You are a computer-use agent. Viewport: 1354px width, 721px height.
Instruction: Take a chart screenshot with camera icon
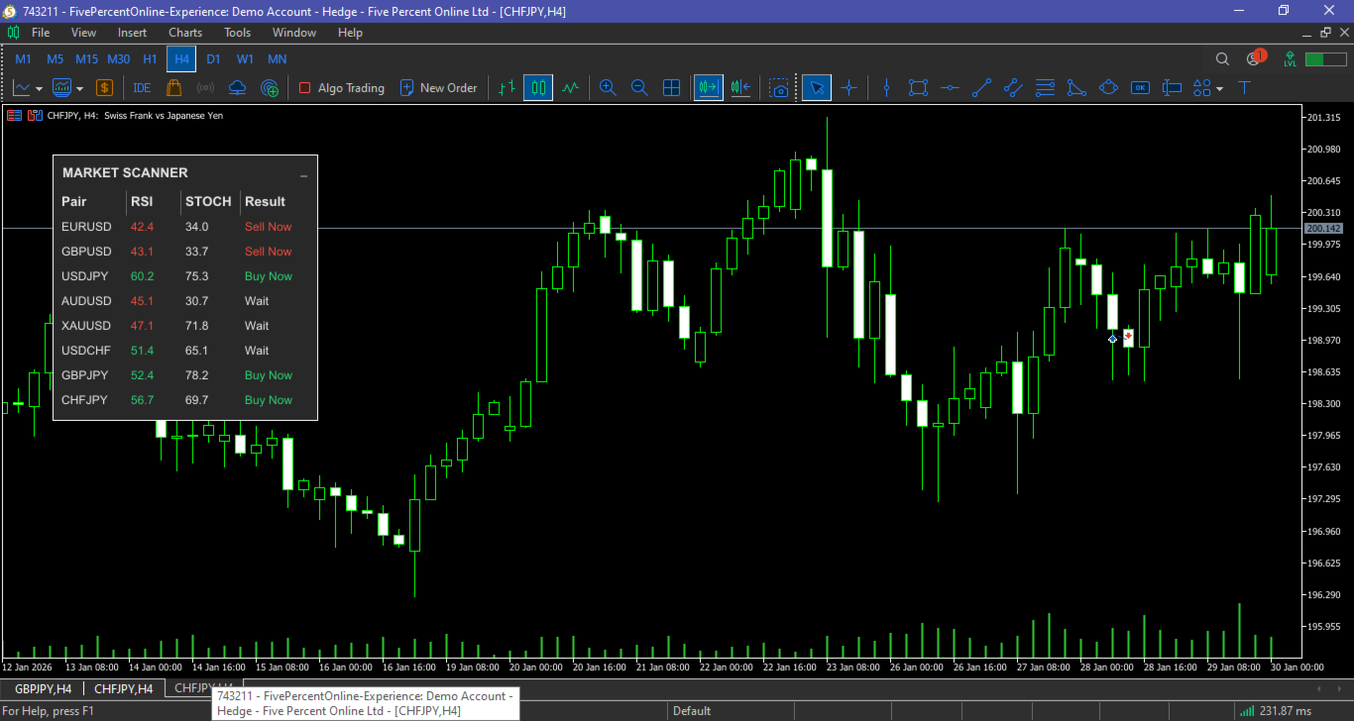point(779,88)
